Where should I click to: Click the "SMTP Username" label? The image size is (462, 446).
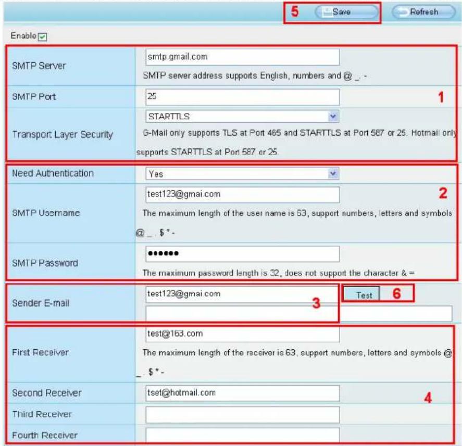coord(46,213)
